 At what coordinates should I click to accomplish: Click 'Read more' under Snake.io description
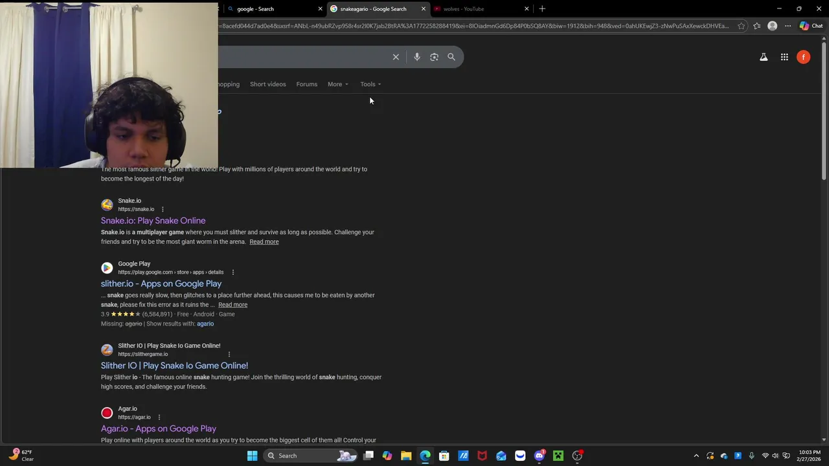264,242
